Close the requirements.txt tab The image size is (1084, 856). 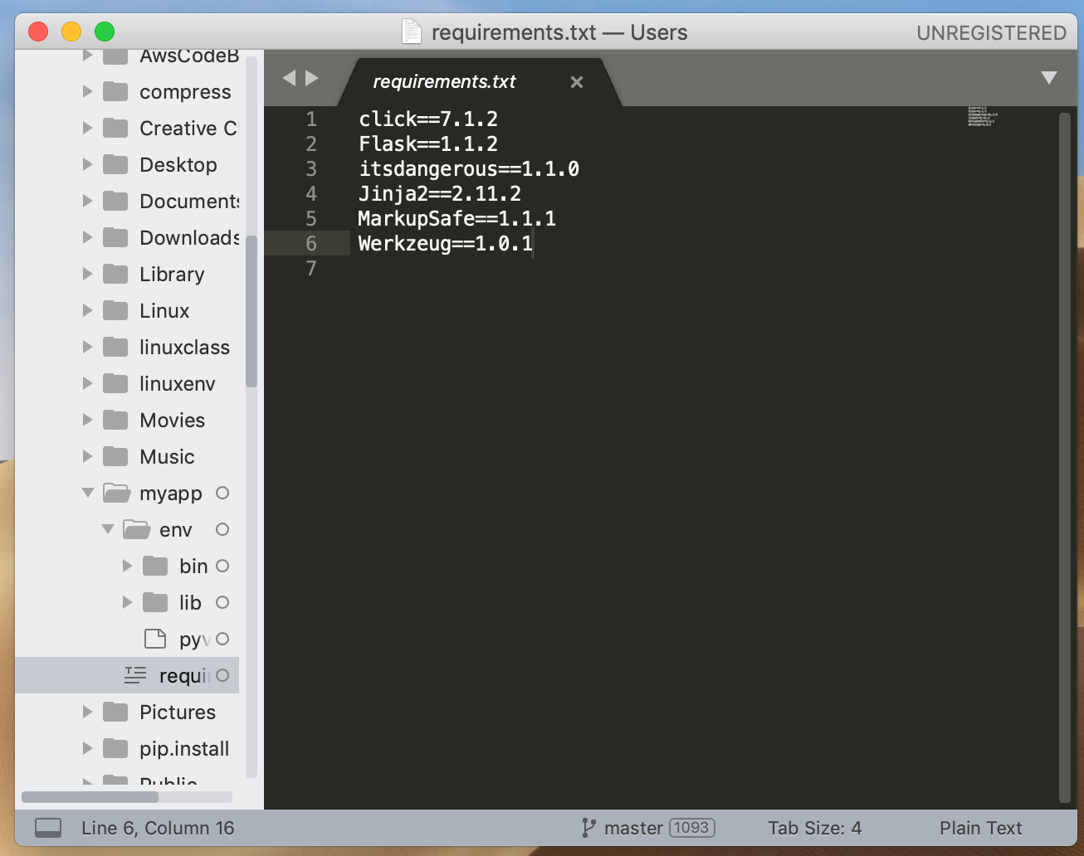pyautogui.click(x=577, y=82)
